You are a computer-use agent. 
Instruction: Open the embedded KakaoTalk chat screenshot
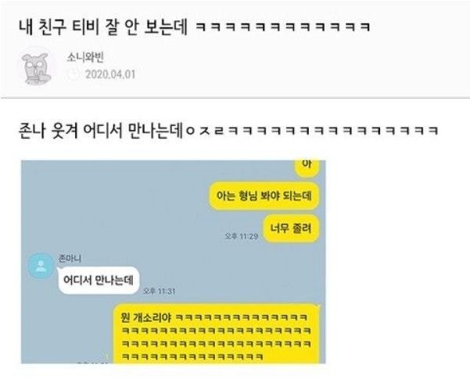[174, 262]
